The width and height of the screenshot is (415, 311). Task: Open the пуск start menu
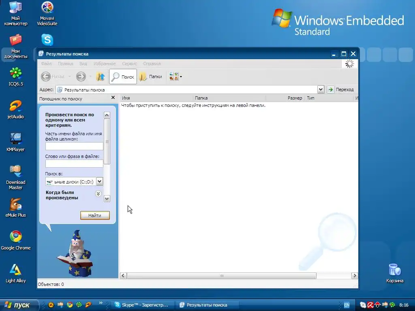[19, 305]
